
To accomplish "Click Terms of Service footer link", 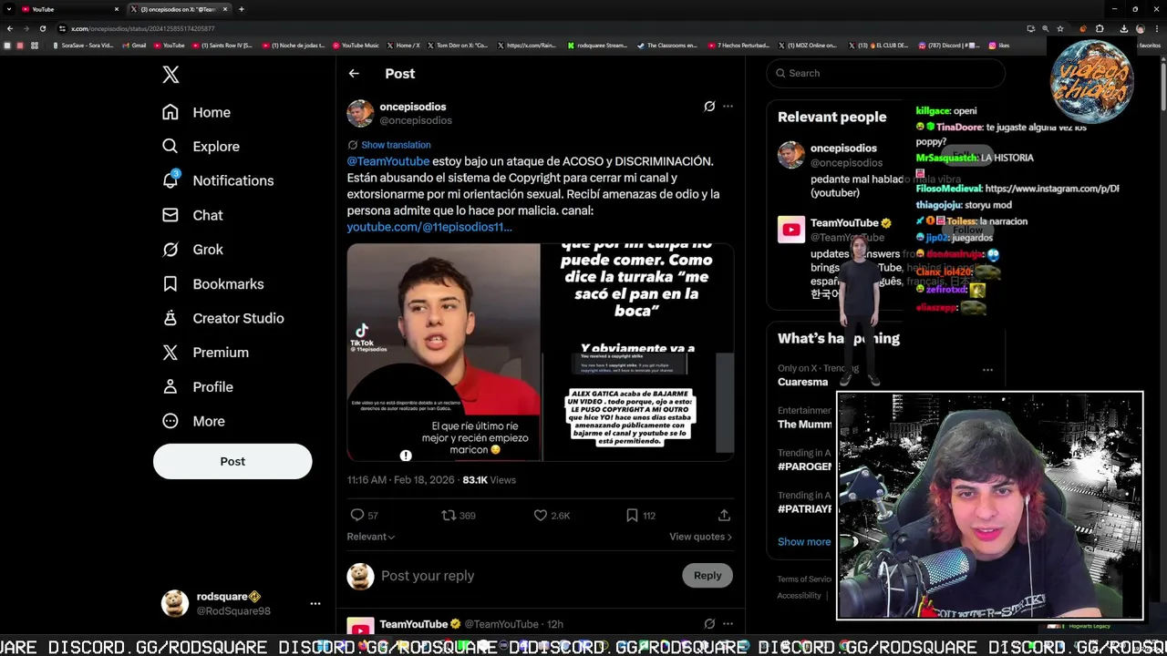I will tap(804, 579).
